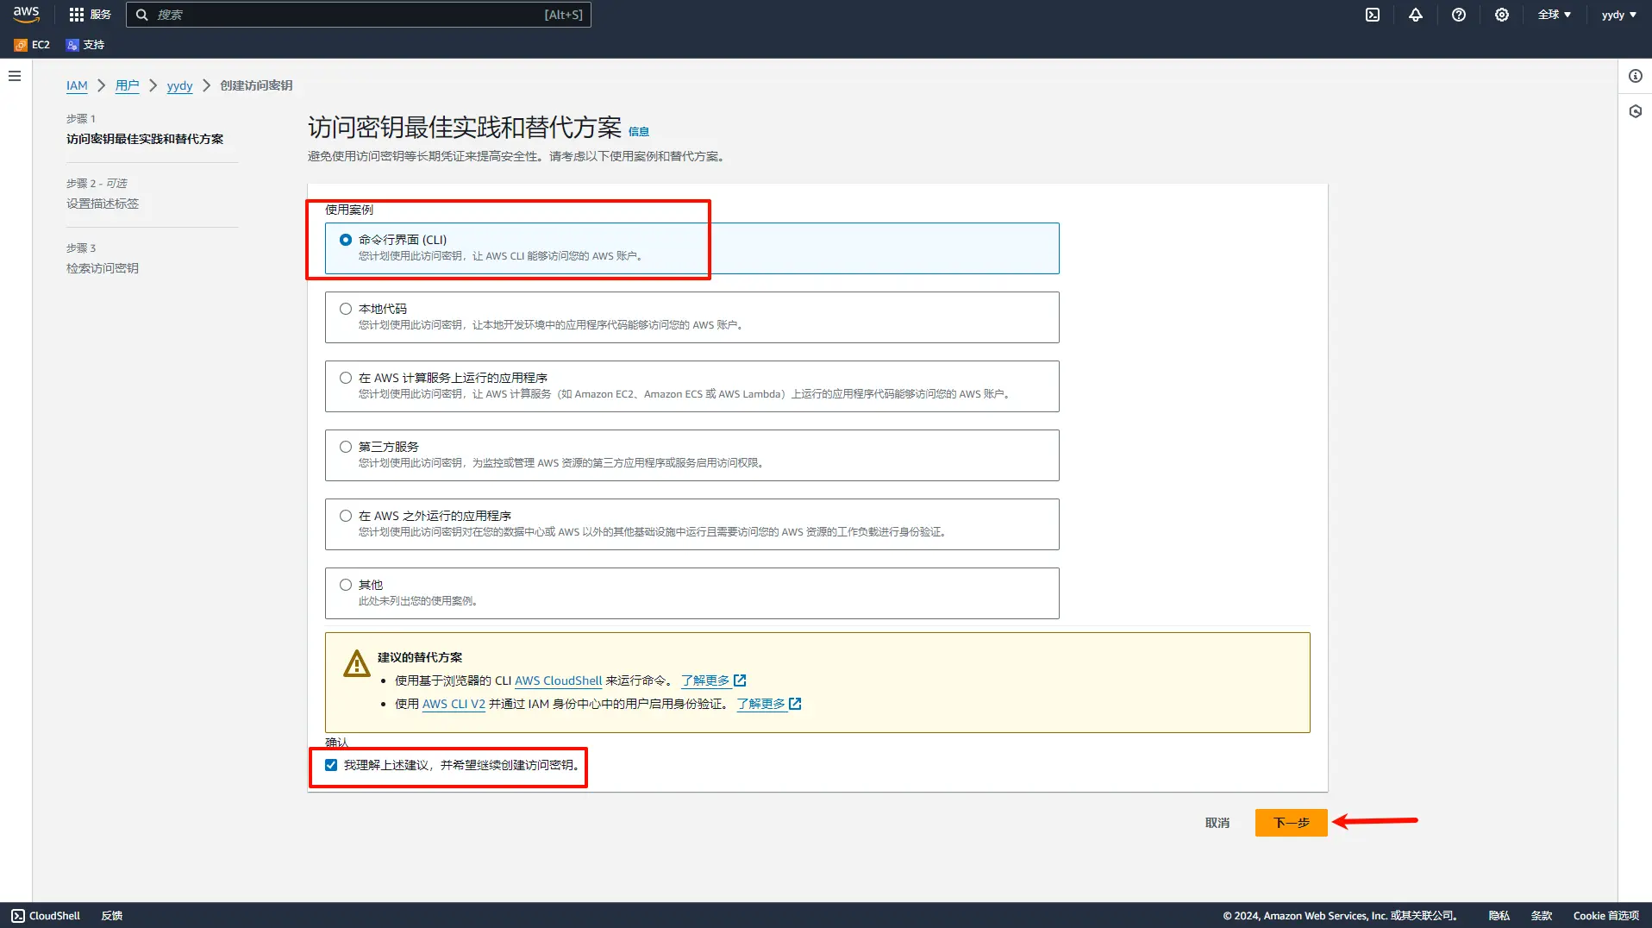Open the 信息 link next to title

click(x=639, y=131)
